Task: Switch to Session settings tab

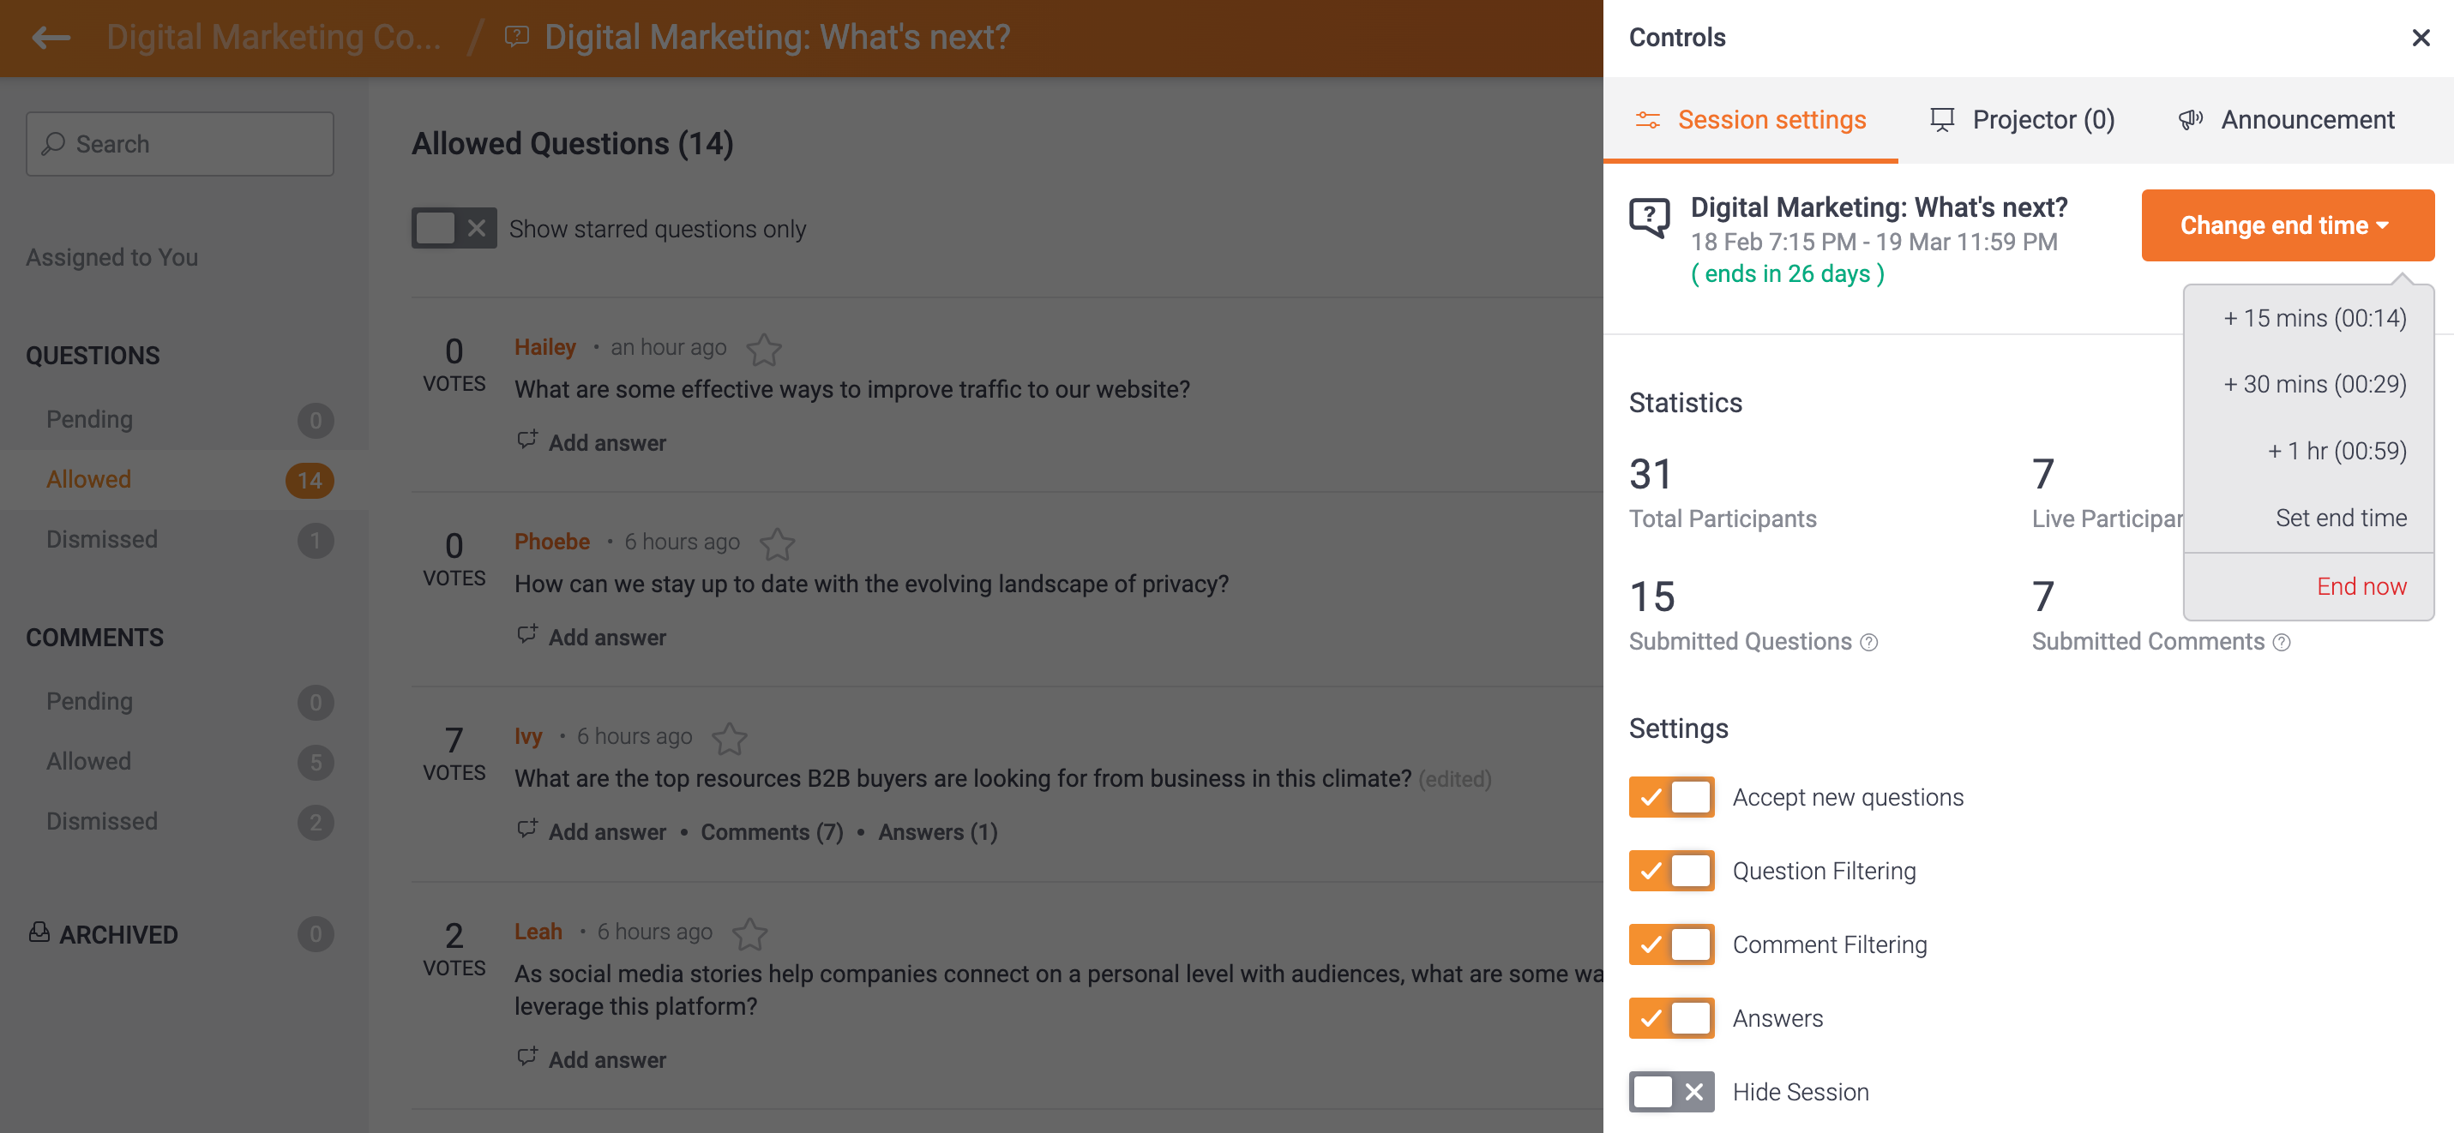Action: point(1750,120)
